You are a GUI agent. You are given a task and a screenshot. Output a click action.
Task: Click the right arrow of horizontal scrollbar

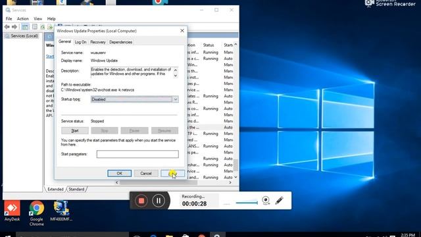(x=230, y=182)
